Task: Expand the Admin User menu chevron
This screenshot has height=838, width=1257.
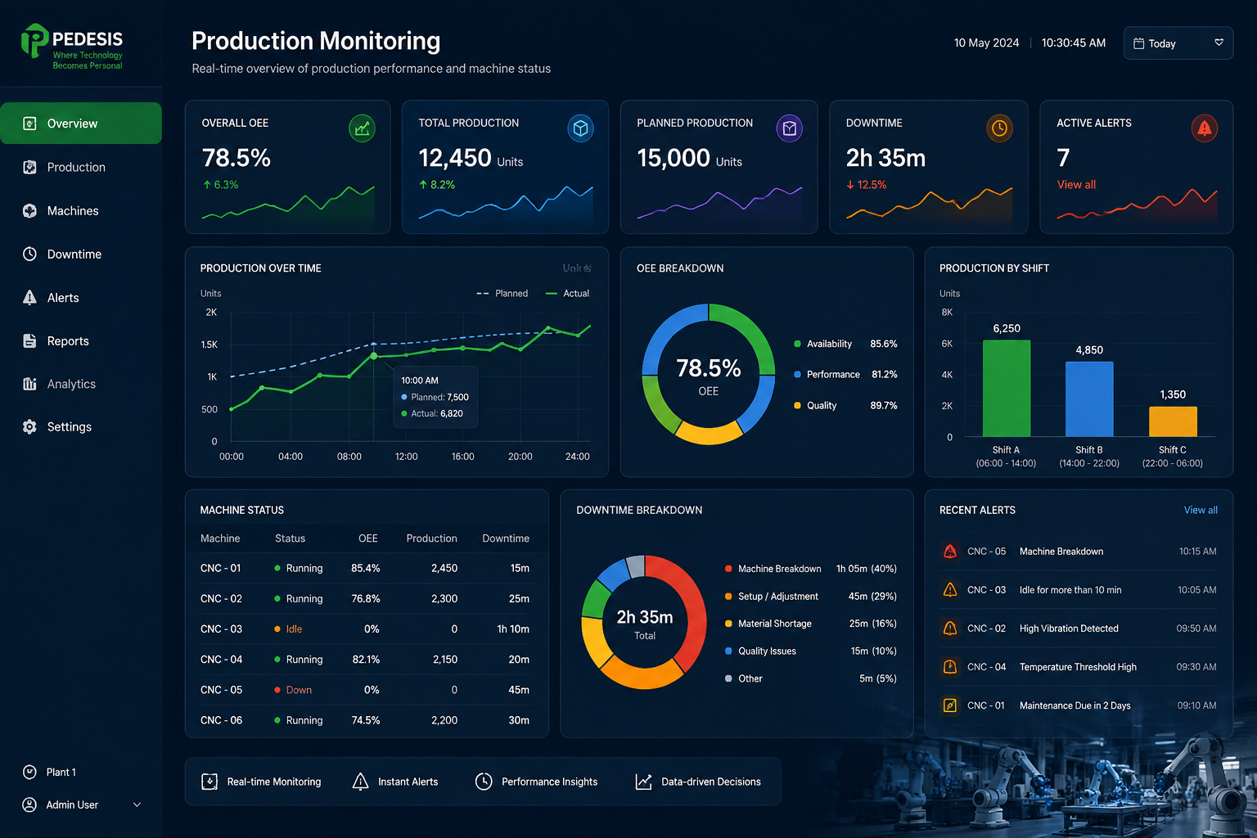Action: click(137, 804)
